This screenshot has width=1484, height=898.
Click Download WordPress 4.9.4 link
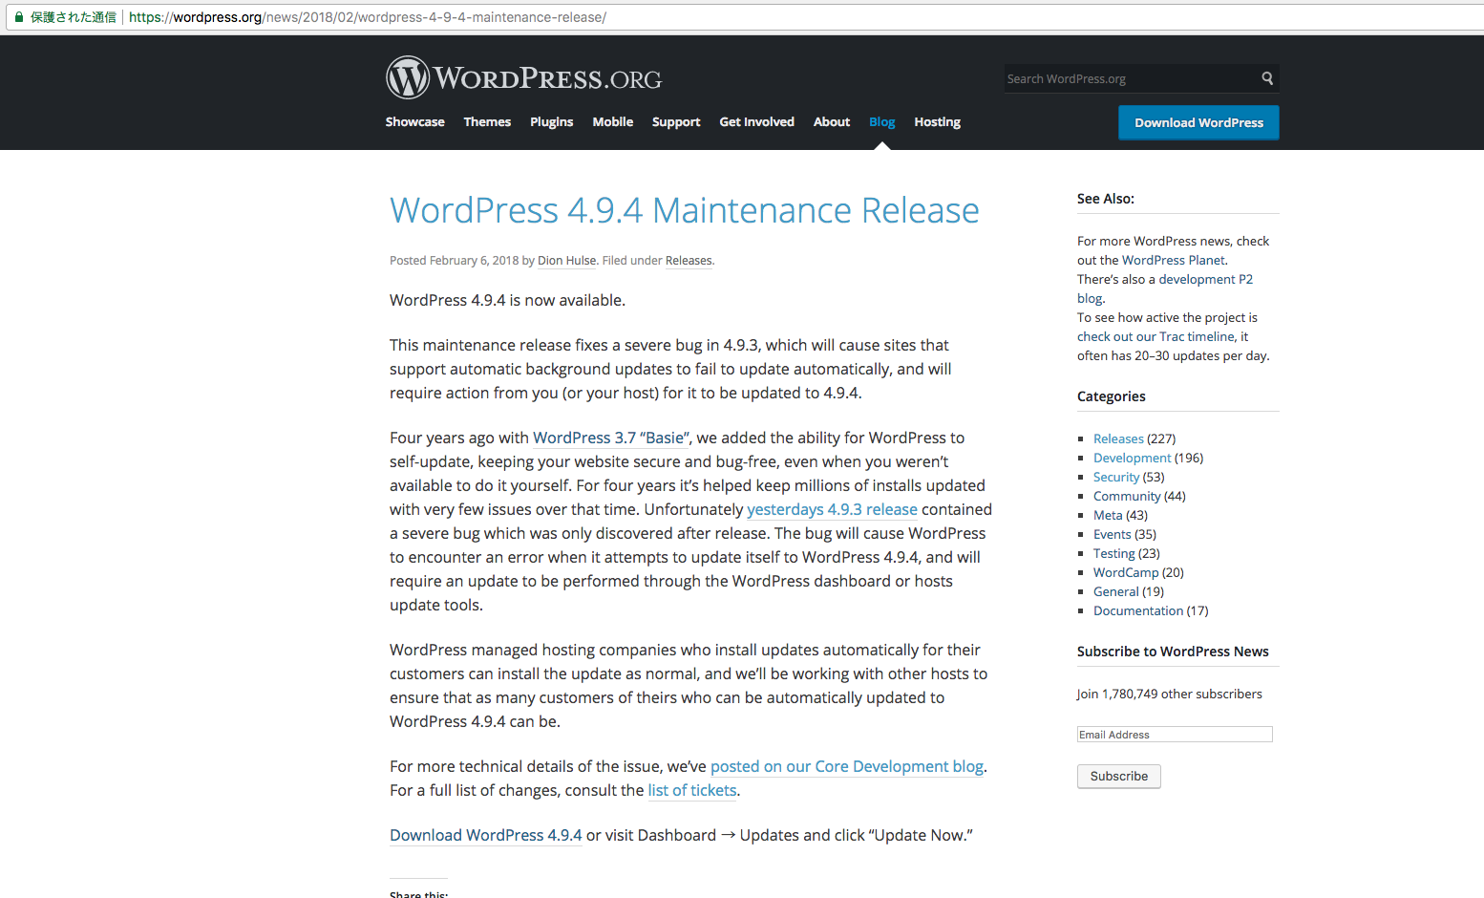click(486, 835)
